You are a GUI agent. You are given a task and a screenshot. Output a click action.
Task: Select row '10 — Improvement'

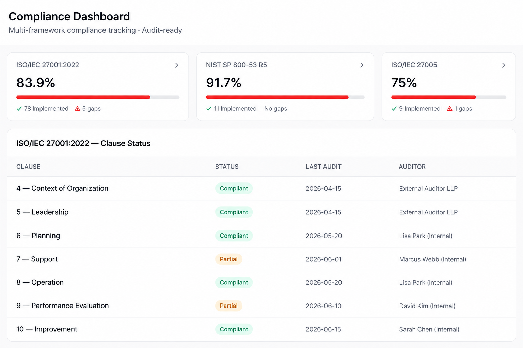coord(261,329)
